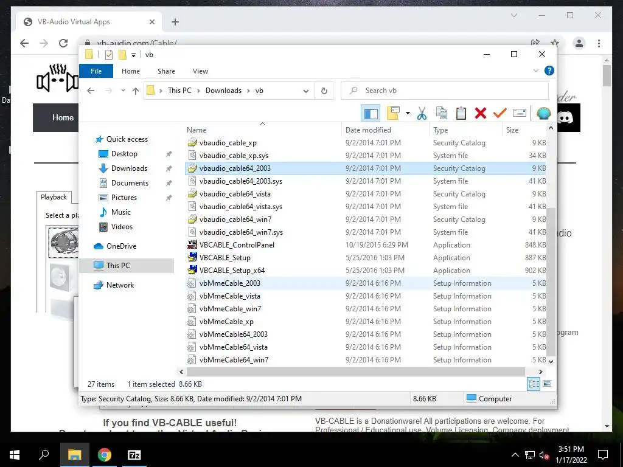Expand the chevron after Downloads in address bar

point(248,91)
